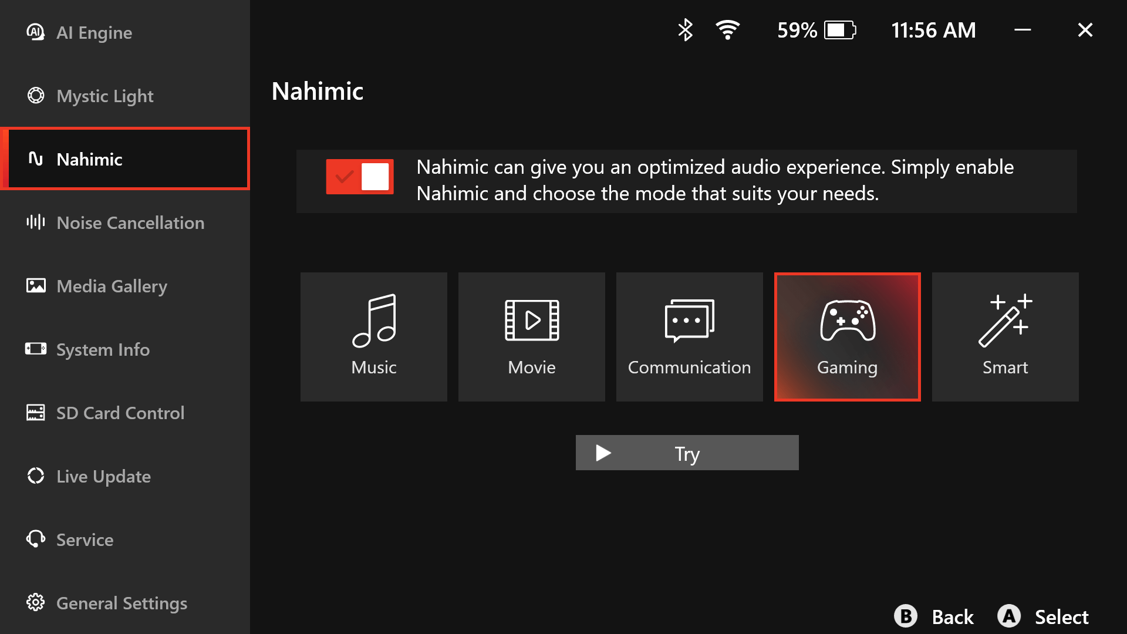1127x634 pixels.
Task: Open General Settings in sidebar
Action: tap(125, 603)
